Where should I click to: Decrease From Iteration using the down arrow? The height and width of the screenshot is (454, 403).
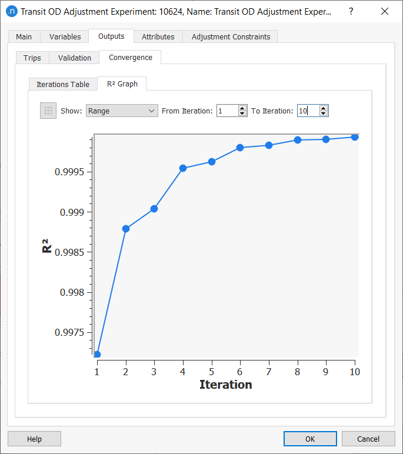[242, 113]
